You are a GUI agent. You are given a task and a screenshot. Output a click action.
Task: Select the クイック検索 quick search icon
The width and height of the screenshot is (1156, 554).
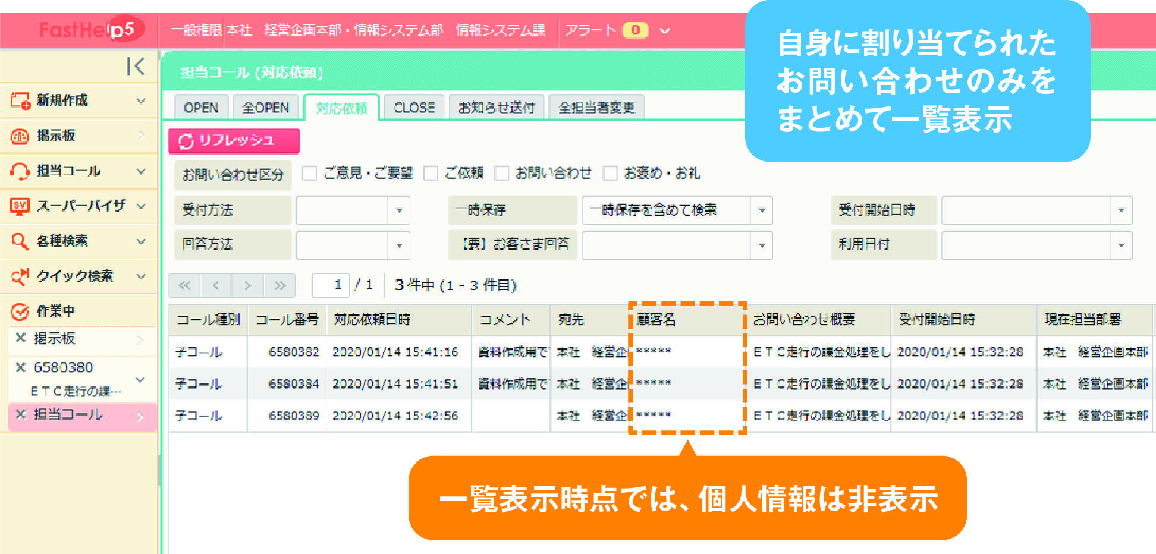pos(19,276)
